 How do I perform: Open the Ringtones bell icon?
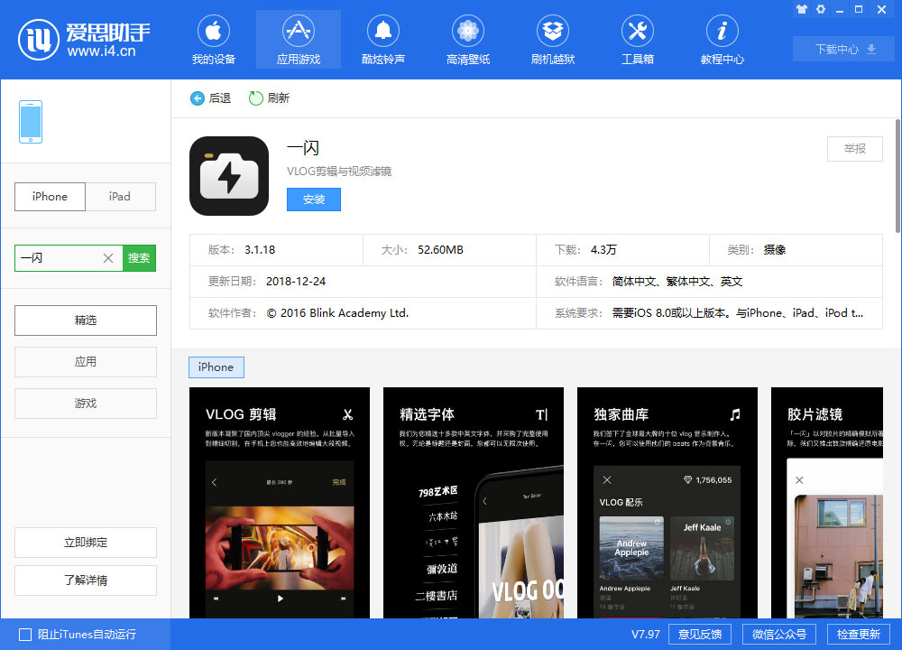[x=383, y=32]
